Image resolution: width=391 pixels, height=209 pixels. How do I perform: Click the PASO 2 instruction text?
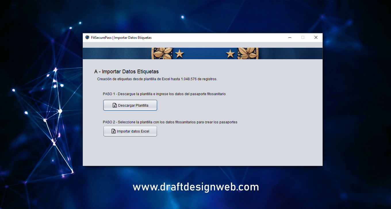tap(170, 122)
